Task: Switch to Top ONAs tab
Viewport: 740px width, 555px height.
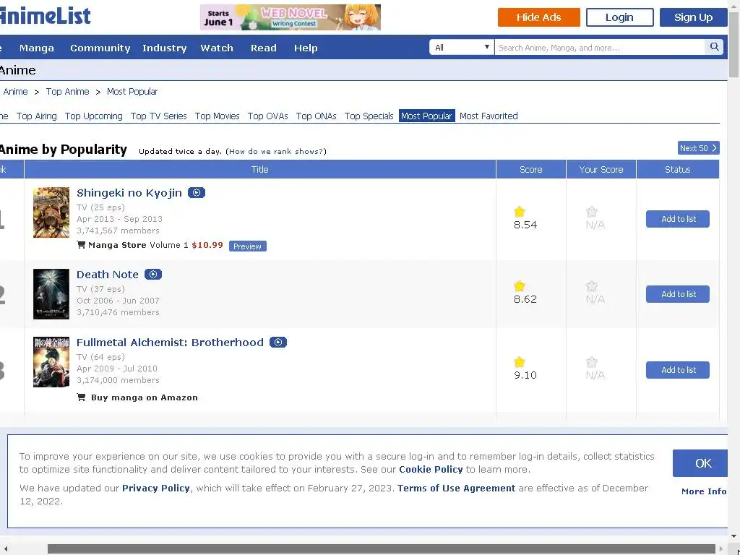Action: click(317, 116)
